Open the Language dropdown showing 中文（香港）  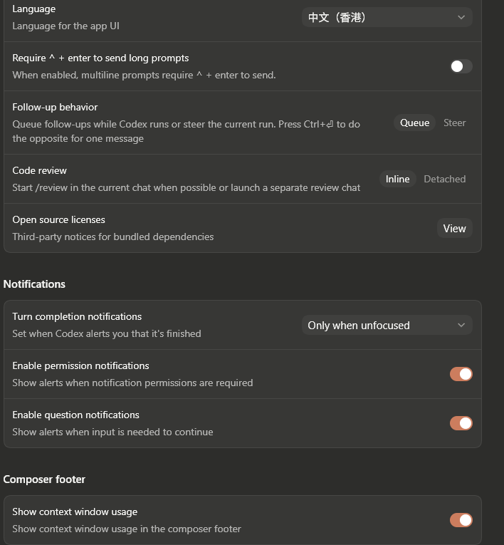tap(387, 17)
